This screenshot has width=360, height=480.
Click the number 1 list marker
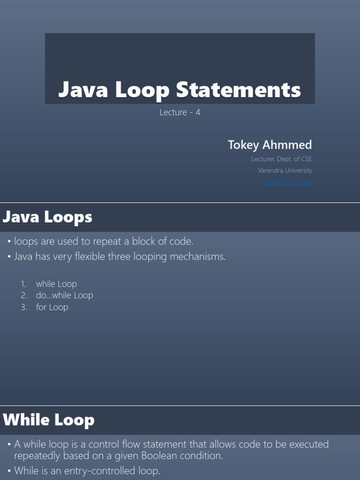(x=23, y=284)
